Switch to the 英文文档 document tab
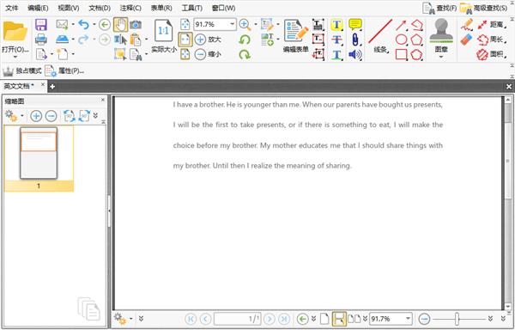This screenshot has width=515, height=330. tap(19, 86)
